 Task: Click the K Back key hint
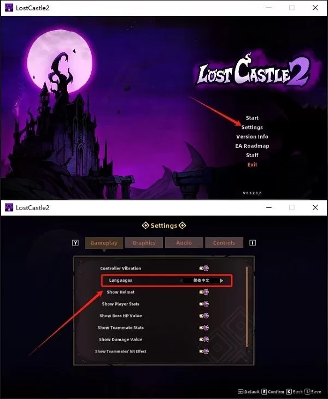click(294, 391)
